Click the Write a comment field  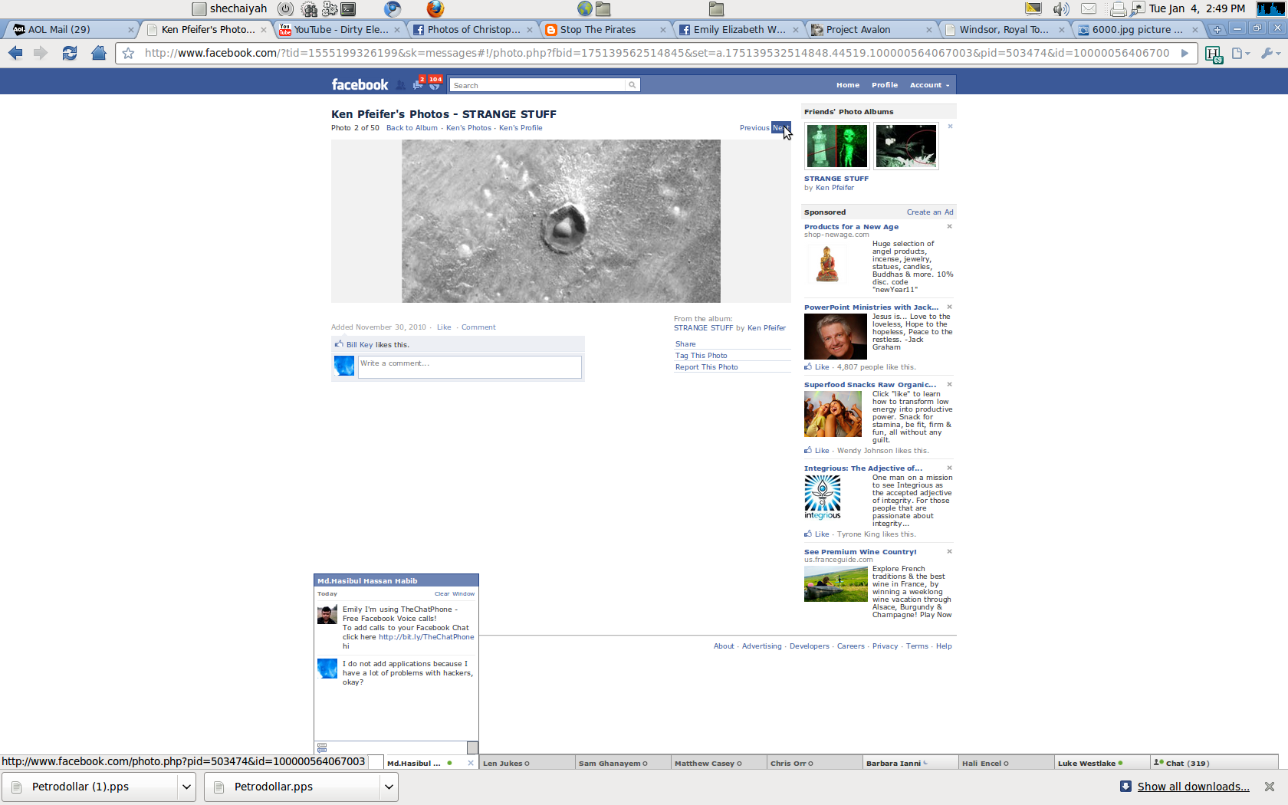(469, 366)
